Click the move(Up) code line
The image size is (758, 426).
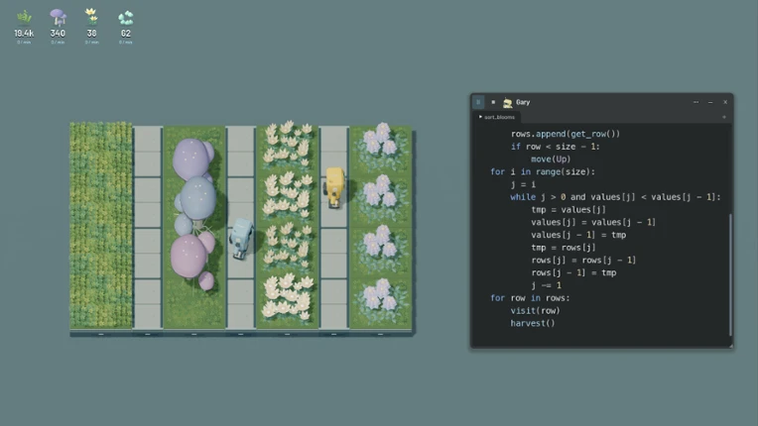click(551, 160)
